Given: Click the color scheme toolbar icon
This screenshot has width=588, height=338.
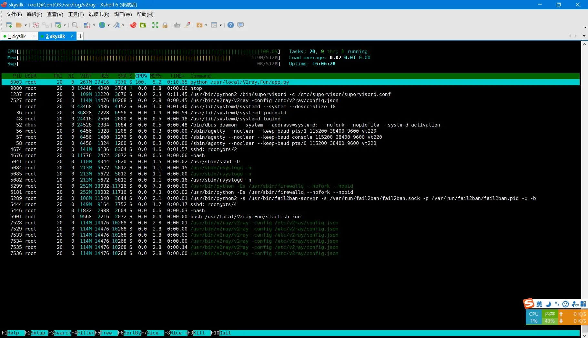Looking at the screenshot, I should click(x=87, y=25).
